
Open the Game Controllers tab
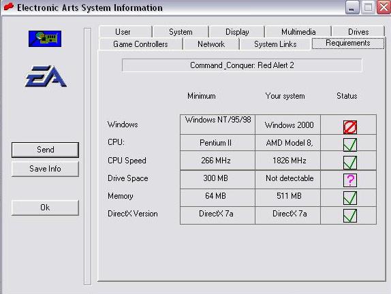140,44
